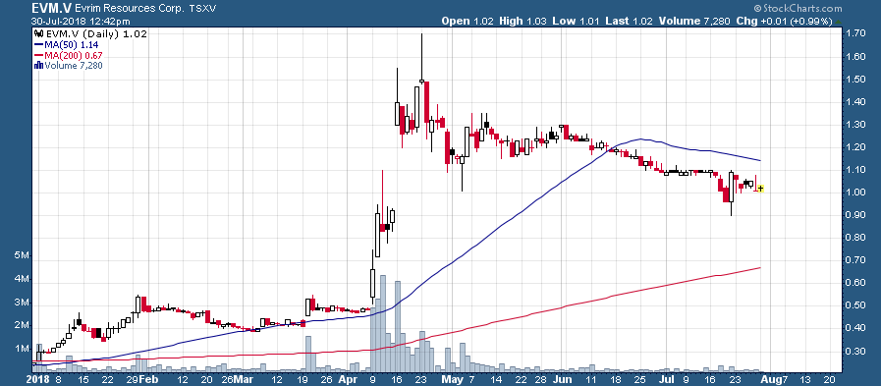This screenshot has height=386, width=881.
Task: Click the 0.70 price axis label
Action: pyautogui.click(x=855, y=260)
